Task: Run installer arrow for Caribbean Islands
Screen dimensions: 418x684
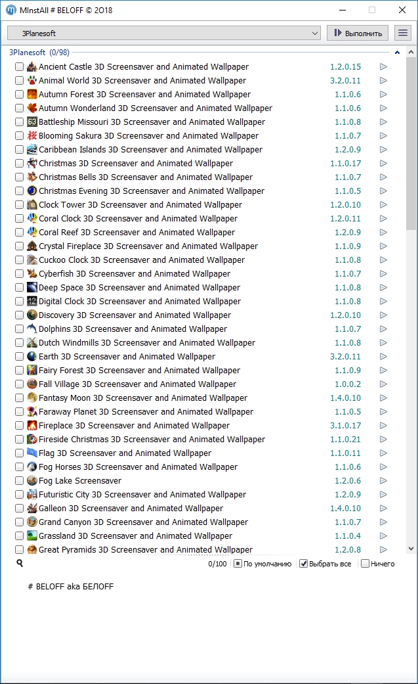Action: pos(384,149)
